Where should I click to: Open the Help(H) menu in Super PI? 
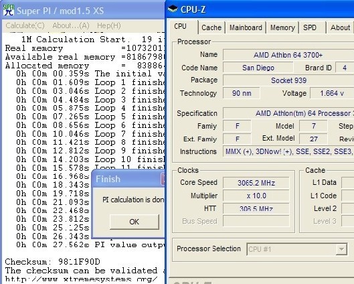[x=109, y=25]
